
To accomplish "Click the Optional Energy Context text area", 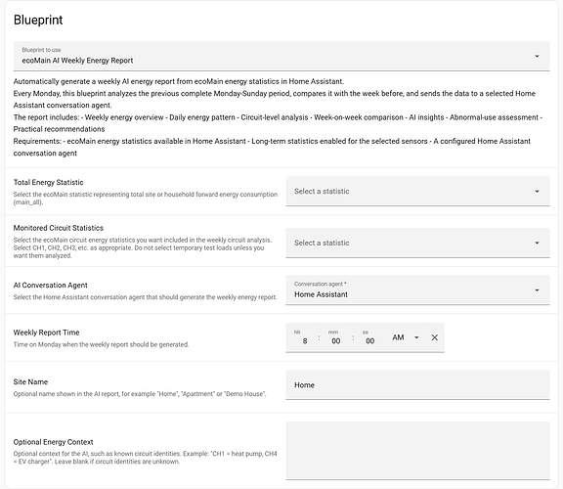I will (x=417, y=451).
